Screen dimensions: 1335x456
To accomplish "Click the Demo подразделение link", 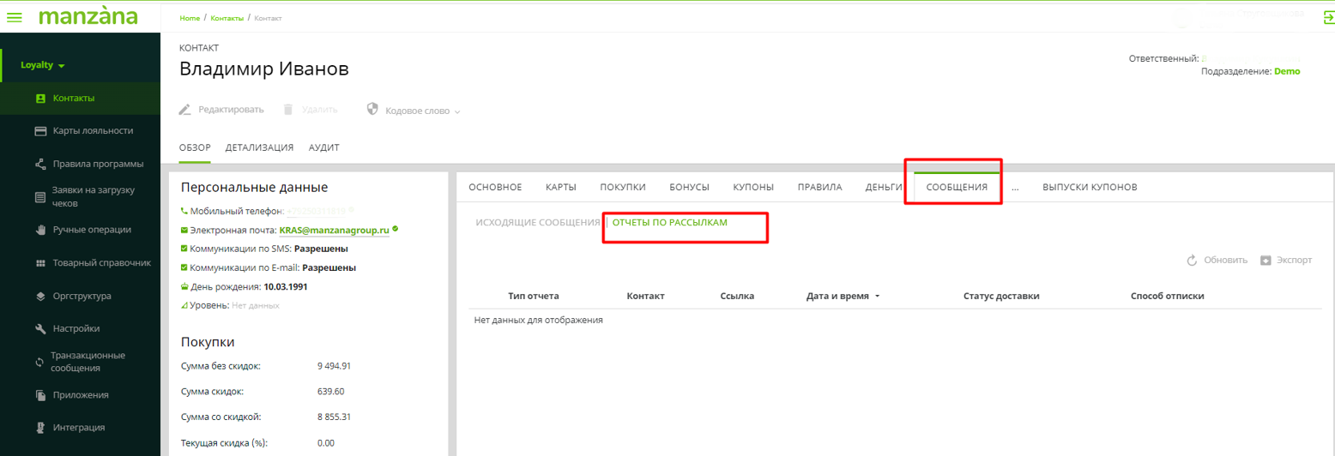I will 1287,72.
